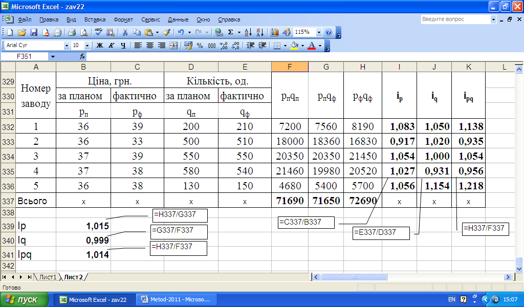Image resolution: width=524 pixels, height=307 pixels.
Task: Apply currency format icon
Action: tap(188, 46)
